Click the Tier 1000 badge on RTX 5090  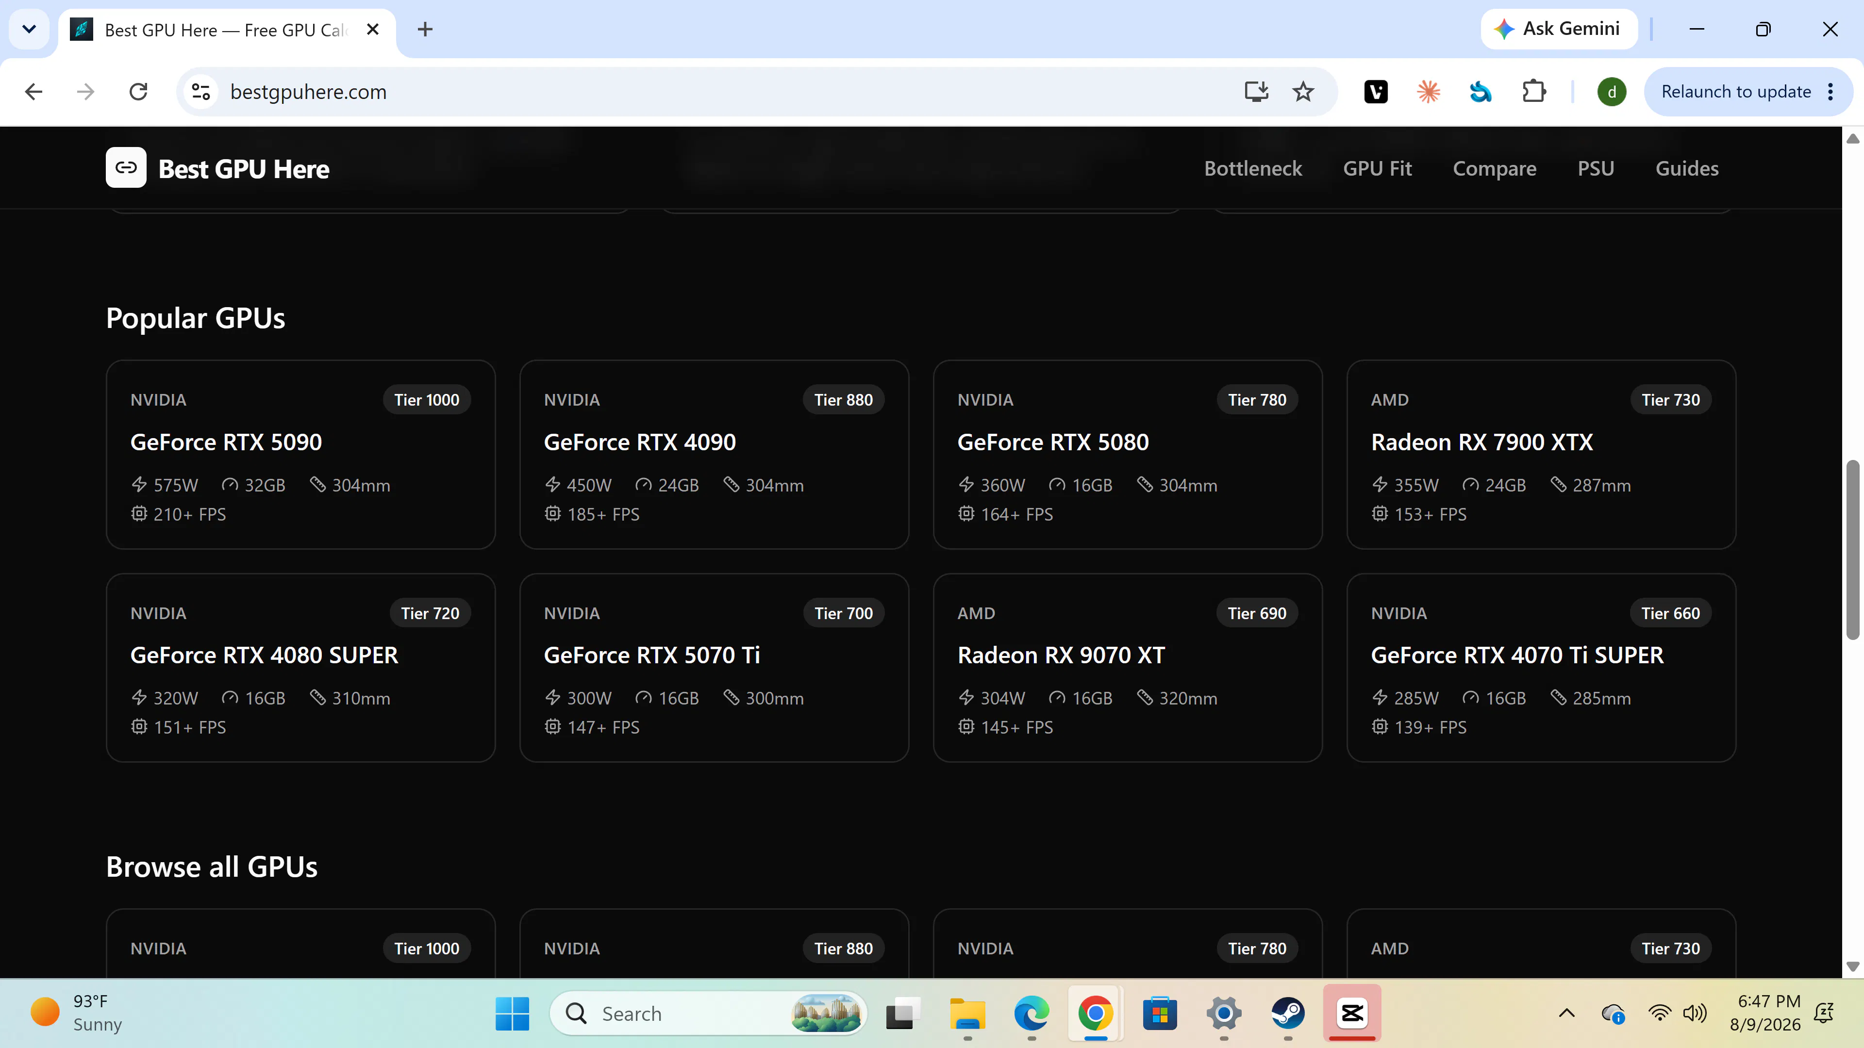(426, 400)
